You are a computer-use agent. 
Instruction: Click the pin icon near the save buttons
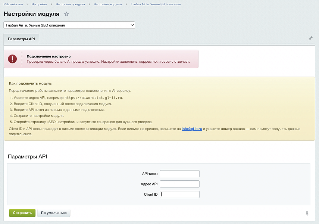point(307,214)
